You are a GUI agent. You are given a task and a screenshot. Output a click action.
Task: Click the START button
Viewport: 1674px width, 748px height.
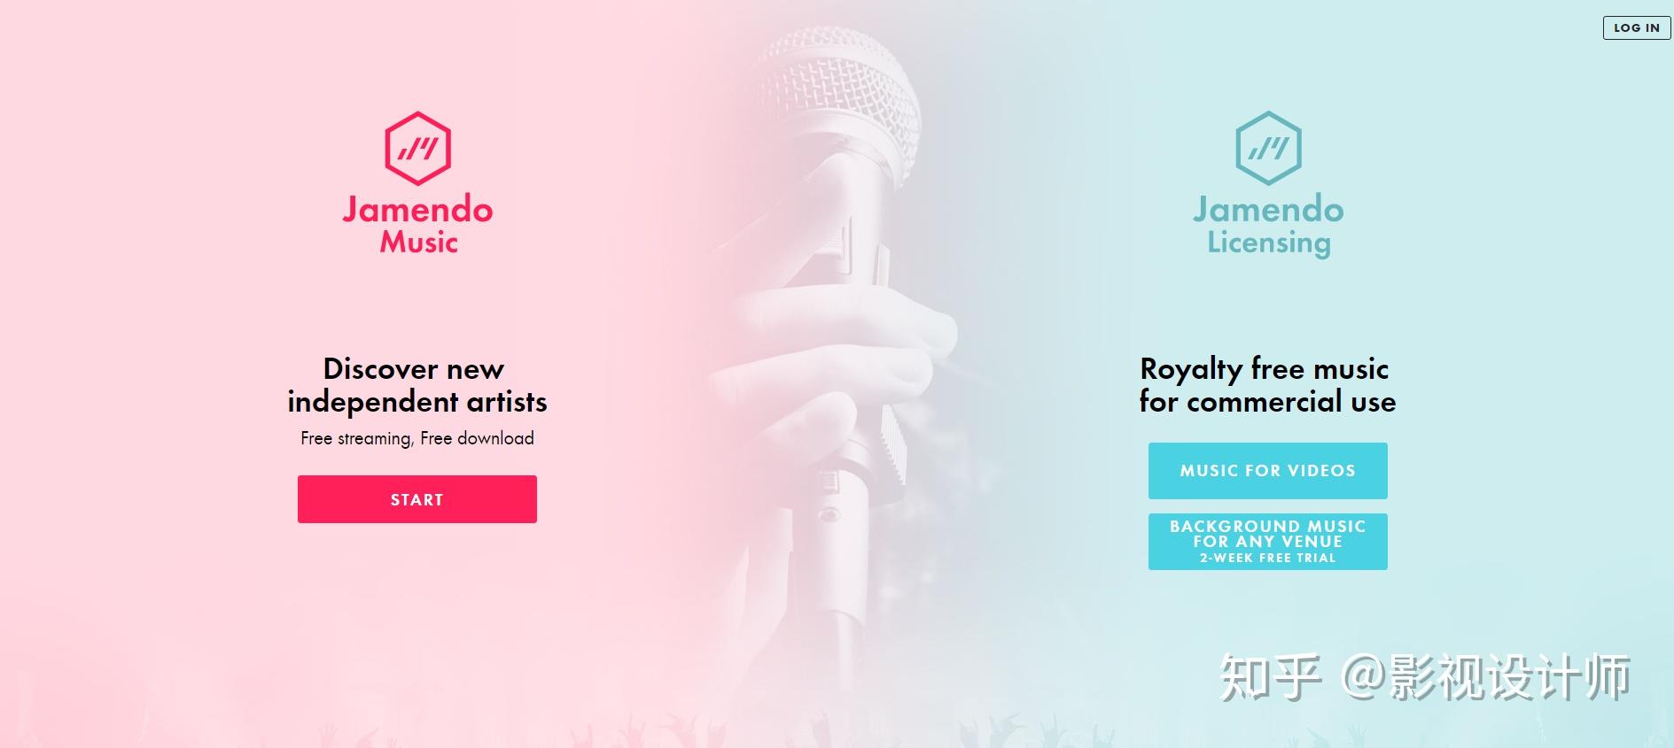coord(417,499)
